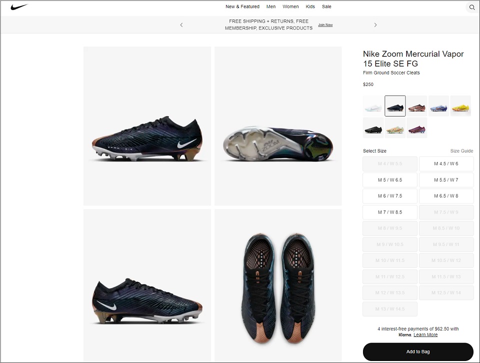Click unavailable size M 10 / W 11.5
Viewport: 480px width, 363px height.
tap(390, 260)
